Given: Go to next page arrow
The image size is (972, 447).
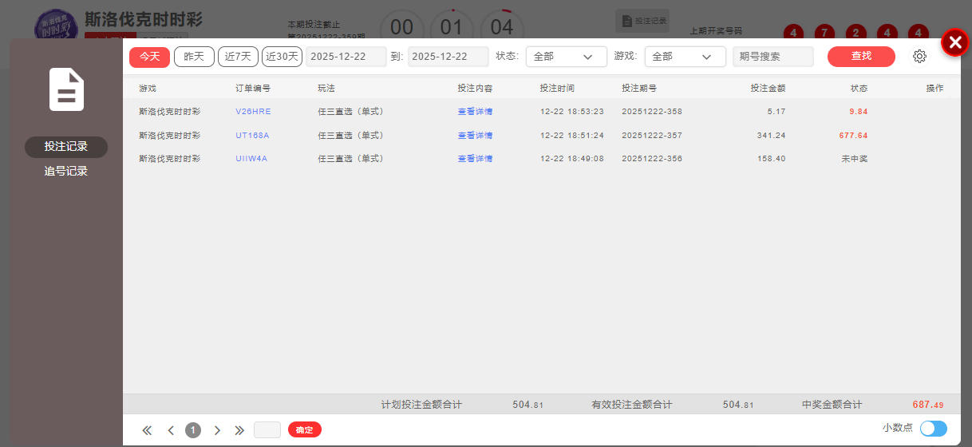Looking at the screenshot, I should click(x=217, y=430).
